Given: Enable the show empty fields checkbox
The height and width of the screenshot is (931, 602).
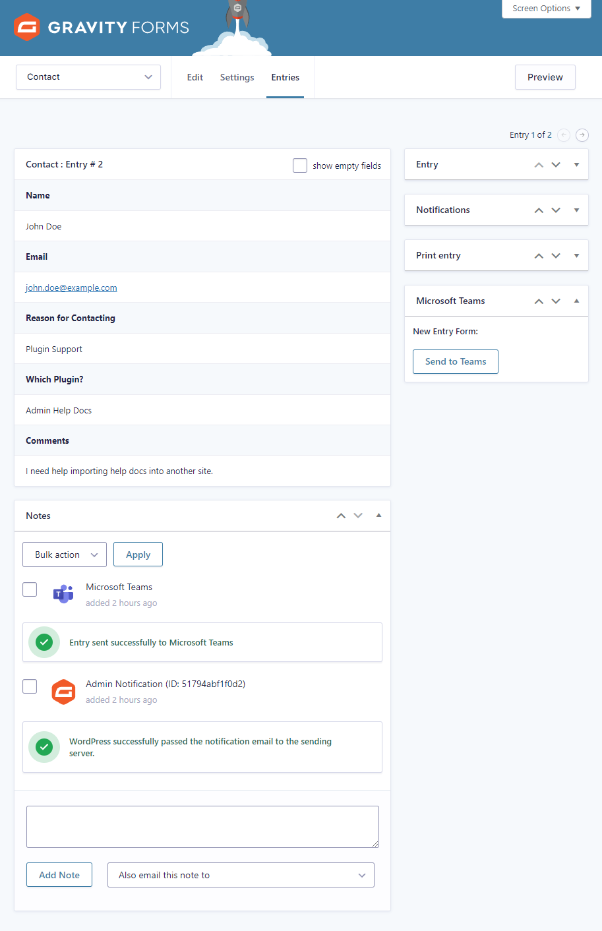Looking at the screenshot, I should [x=300, y=165].
